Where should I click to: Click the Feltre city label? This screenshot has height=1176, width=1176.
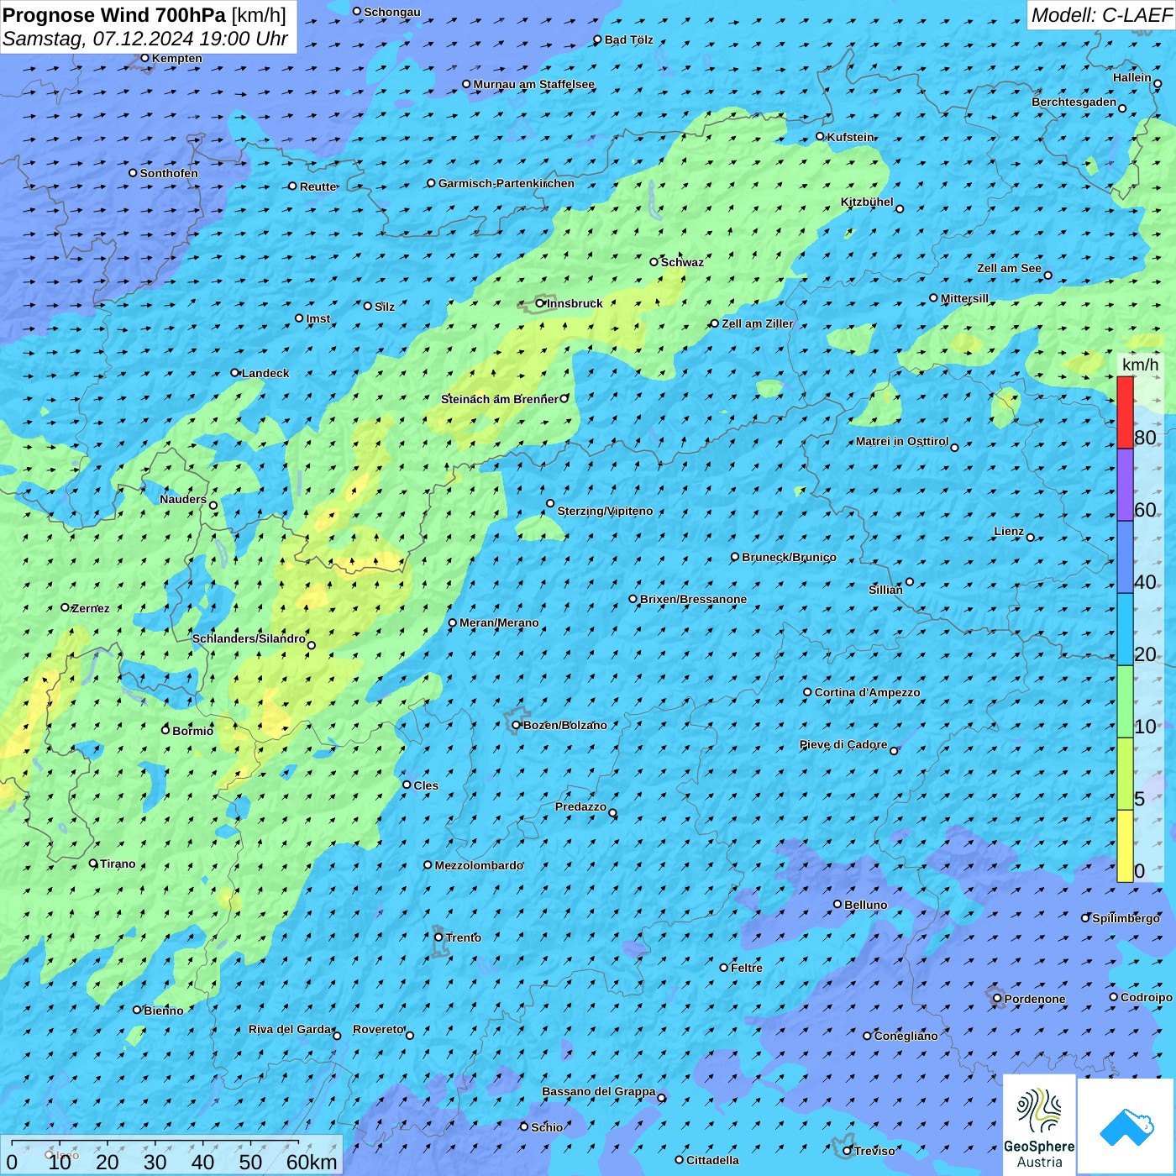coord(747,968)
